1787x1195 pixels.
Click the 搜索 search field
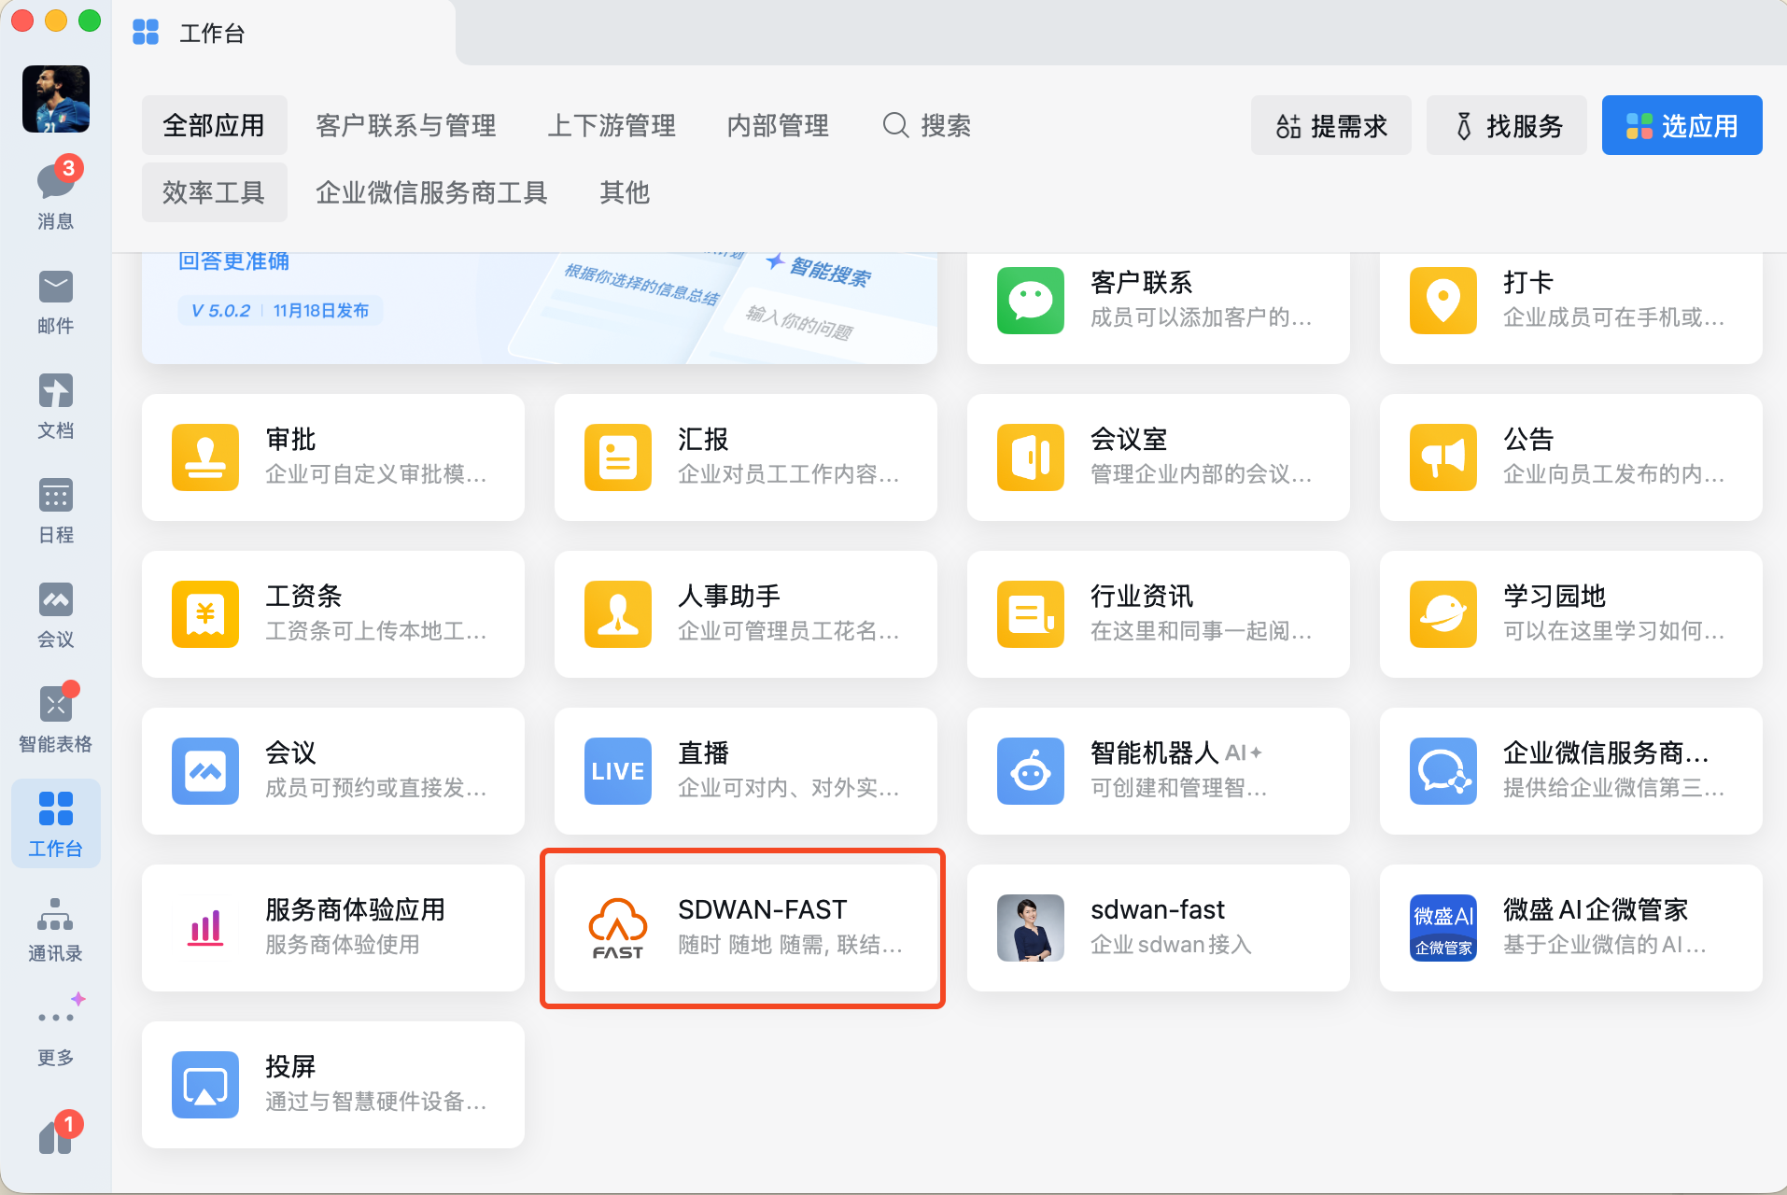(x=928, y=125)
